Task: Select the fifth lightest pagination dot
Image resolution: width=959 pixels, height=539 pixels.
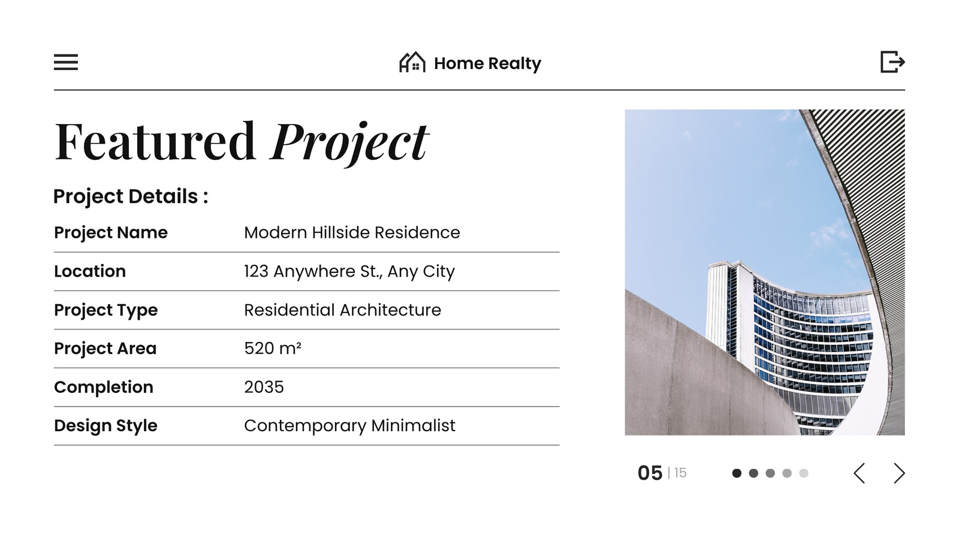Action: (x=804, y=473)
